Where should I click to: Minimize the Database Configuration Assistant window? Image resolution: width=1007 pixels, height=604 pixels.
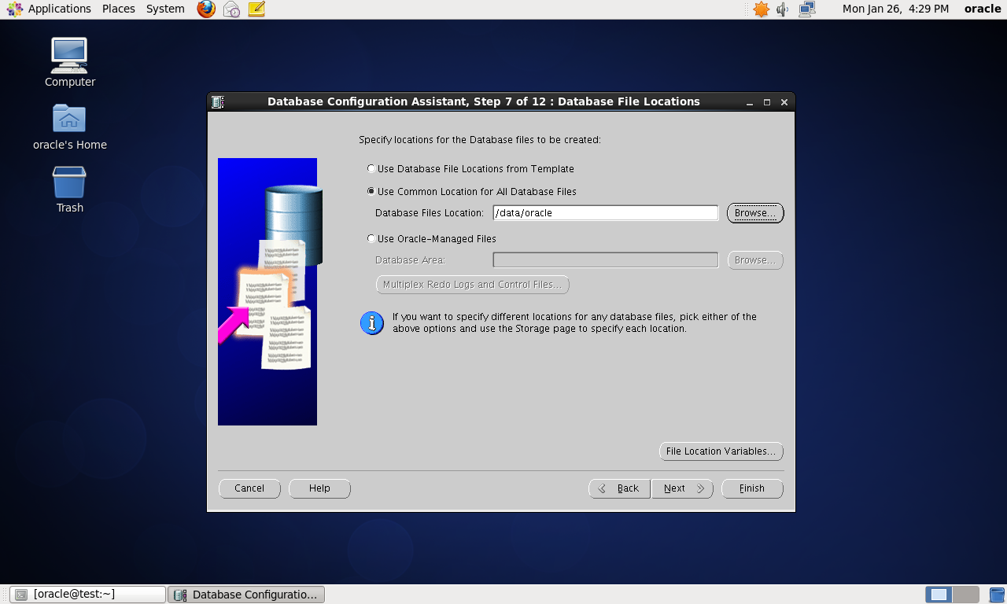pyautogui.click(x=749, y=102)
